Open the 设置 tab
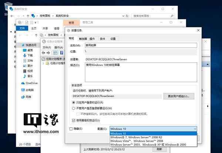This screenshot has width=222, height=153. point(113,39)
